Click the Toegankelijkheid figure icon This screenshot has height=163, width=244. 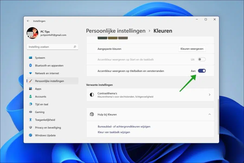click(30, 120)
